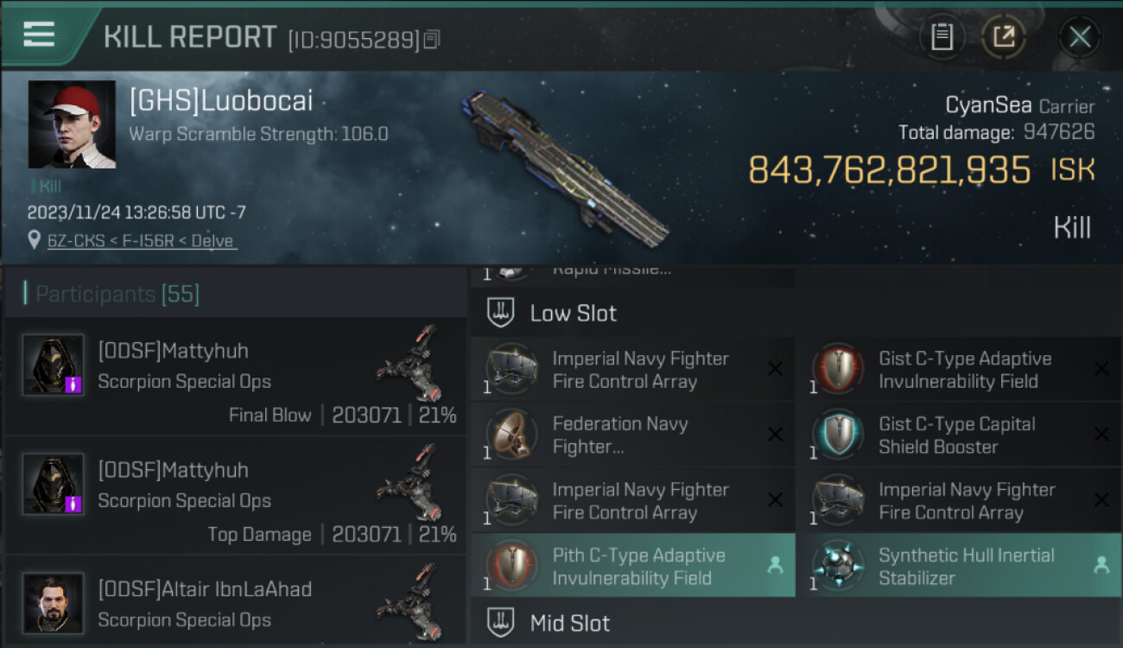
Task: Share the kill report externally
Action: tap(1003, 37)
